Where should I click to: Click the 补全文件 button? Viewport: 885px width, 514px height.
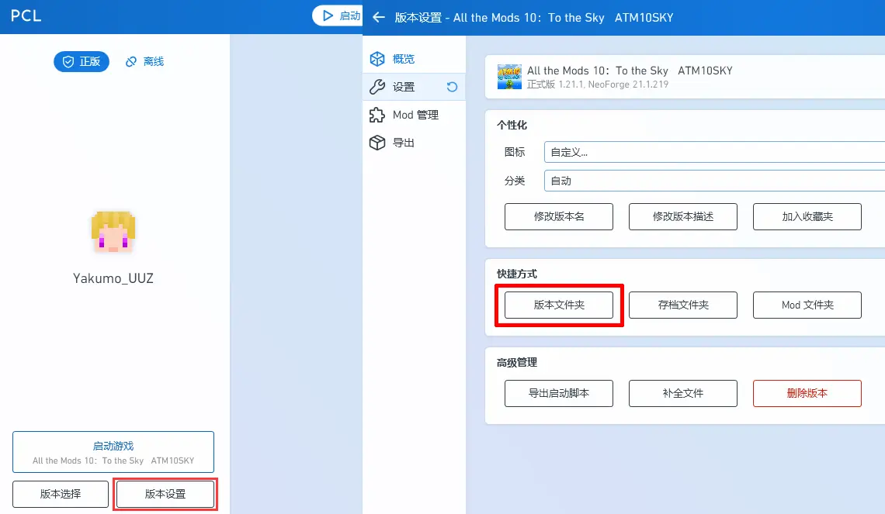(682, 393)
